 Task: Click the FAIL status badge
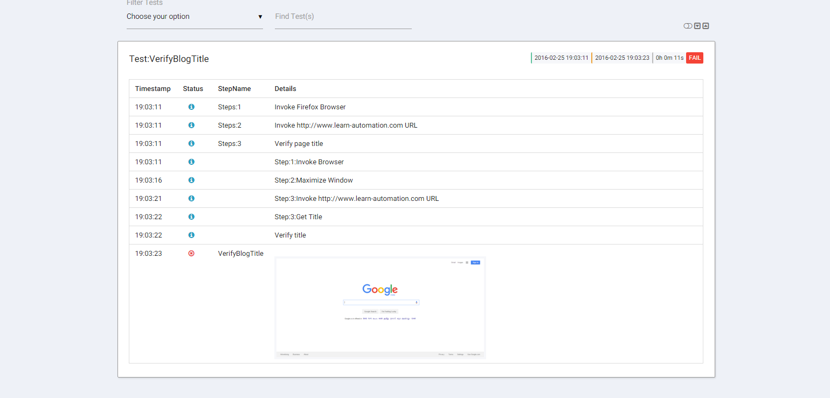[694, 58]
